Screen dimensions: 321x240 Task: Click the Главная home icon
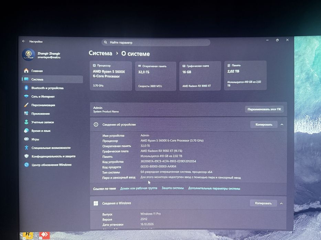26,71
